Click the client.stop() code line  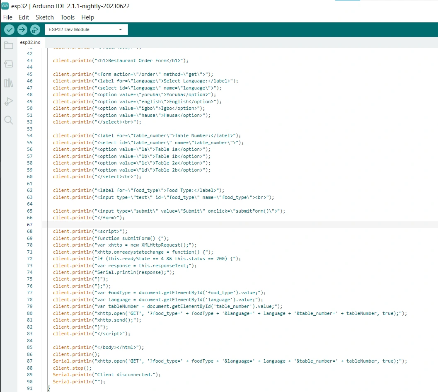[72, 368]
